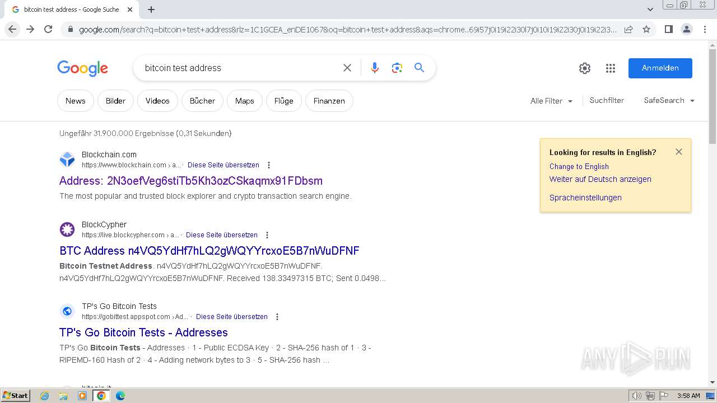Select the Videos filter tab
Image resolution: width=717 pixels, height=403 pixels.
click(x=157, y=101)
